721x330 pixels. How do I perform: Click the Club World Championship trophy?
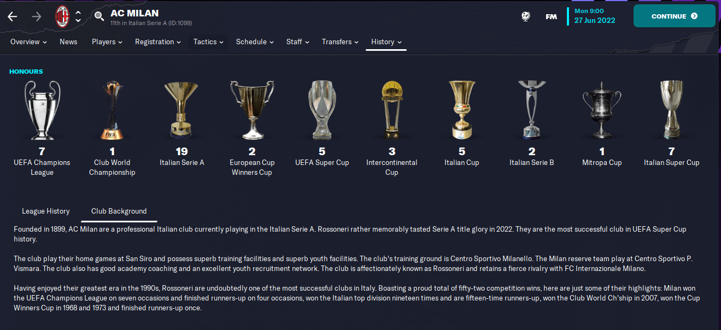tap(112, 110)
